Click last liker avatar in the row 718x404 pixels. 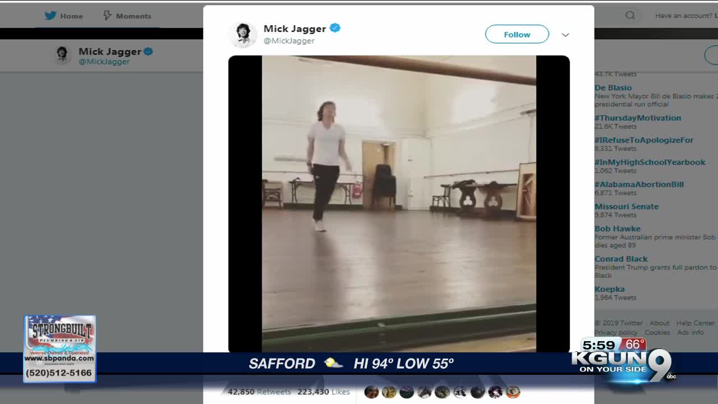coord(513,392)
